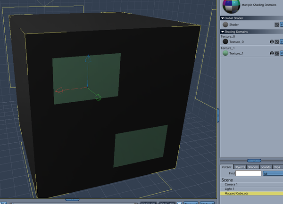
Task: Collapse the Shading Domains section
Action: click(x=223, y=32)
